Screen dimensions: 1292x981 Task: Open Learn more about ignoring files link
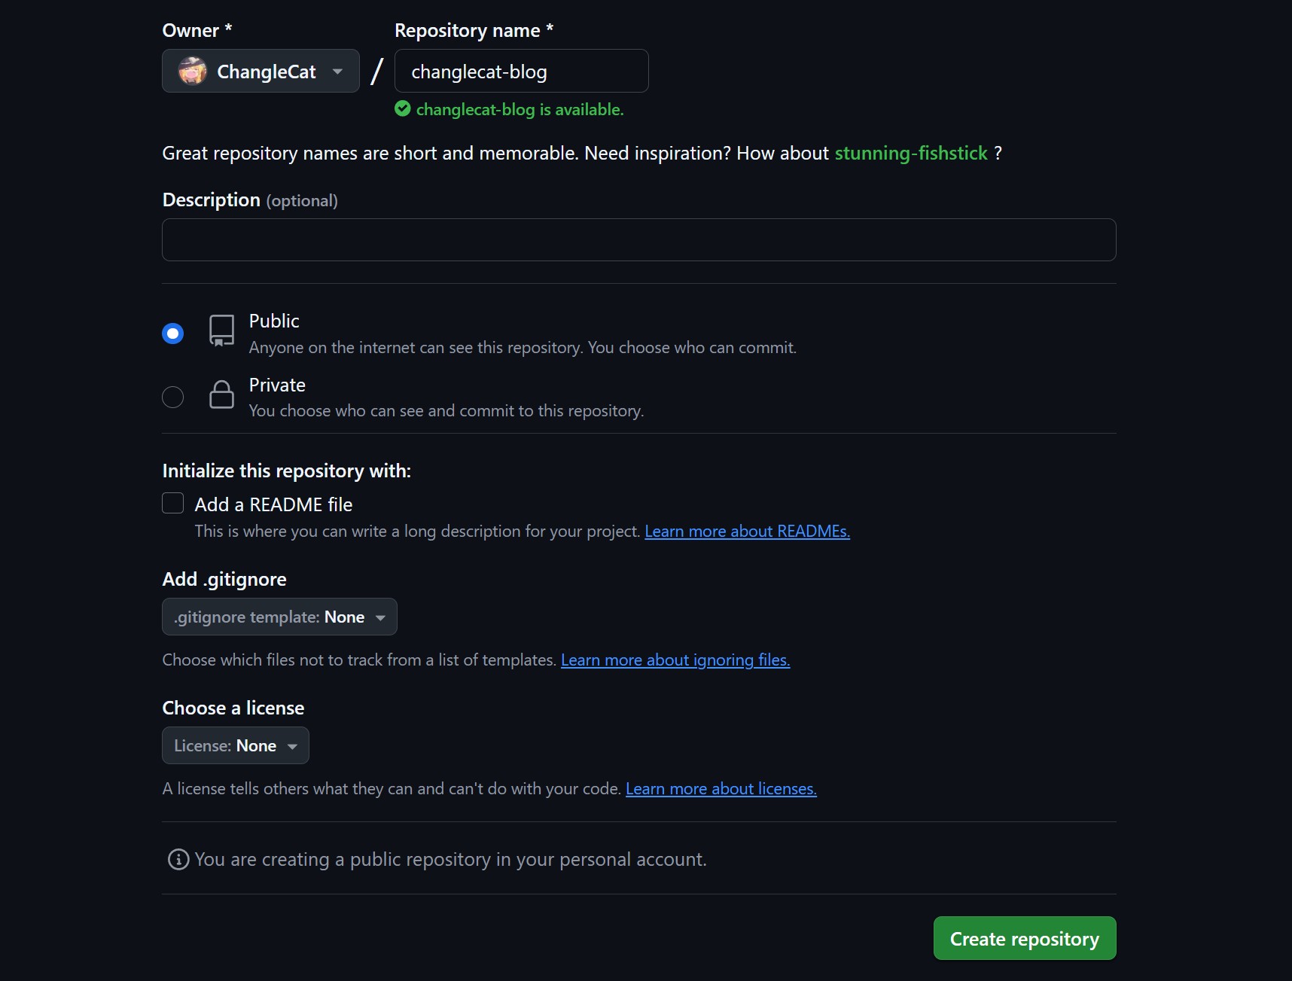675,660
